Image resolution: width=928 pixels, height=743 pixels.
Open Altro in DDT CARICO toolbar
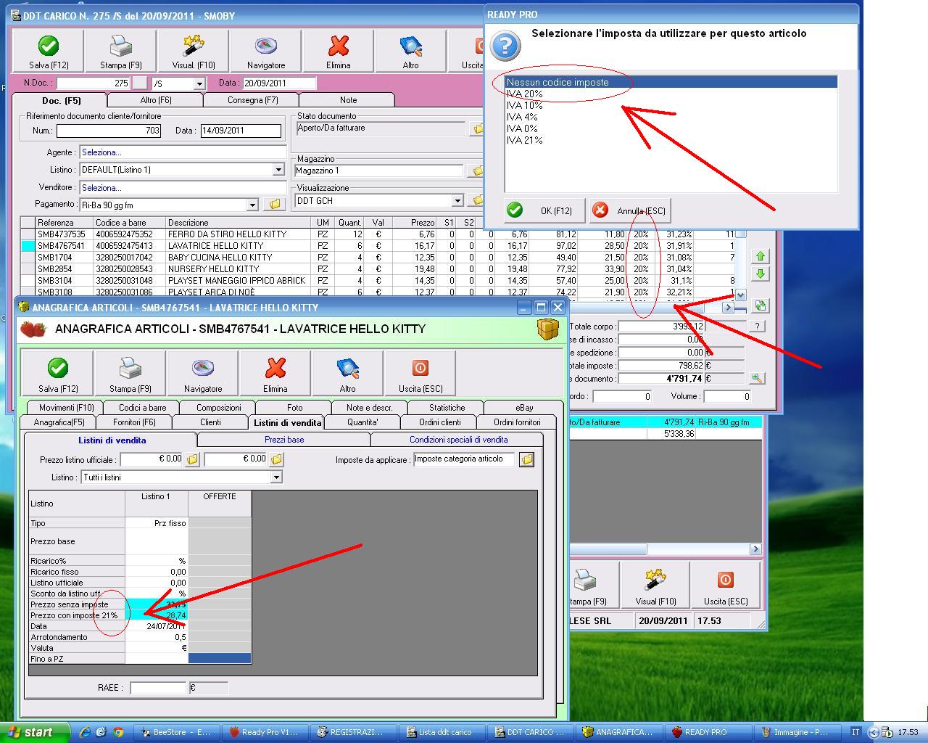(411, 52)
